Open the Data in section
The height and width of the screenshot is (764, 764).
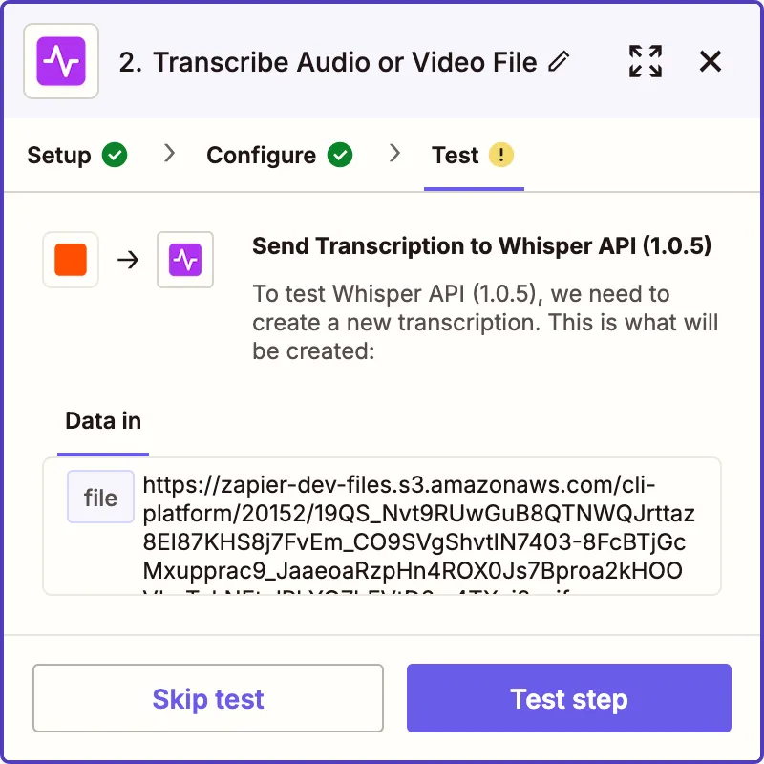[103, 420]
